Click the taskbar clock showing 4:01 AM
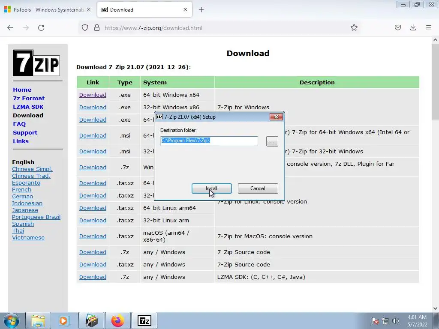439x329 pixels. 417,321
